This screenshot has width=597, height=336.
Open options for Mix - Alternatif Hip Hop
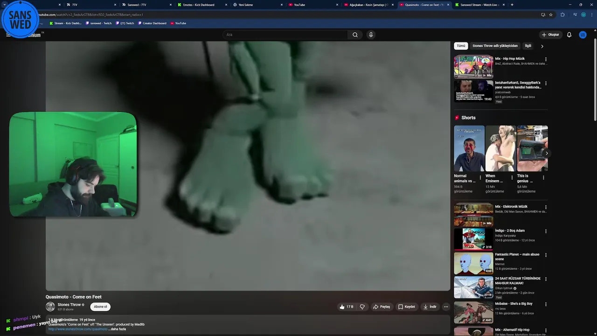point(546,330)
